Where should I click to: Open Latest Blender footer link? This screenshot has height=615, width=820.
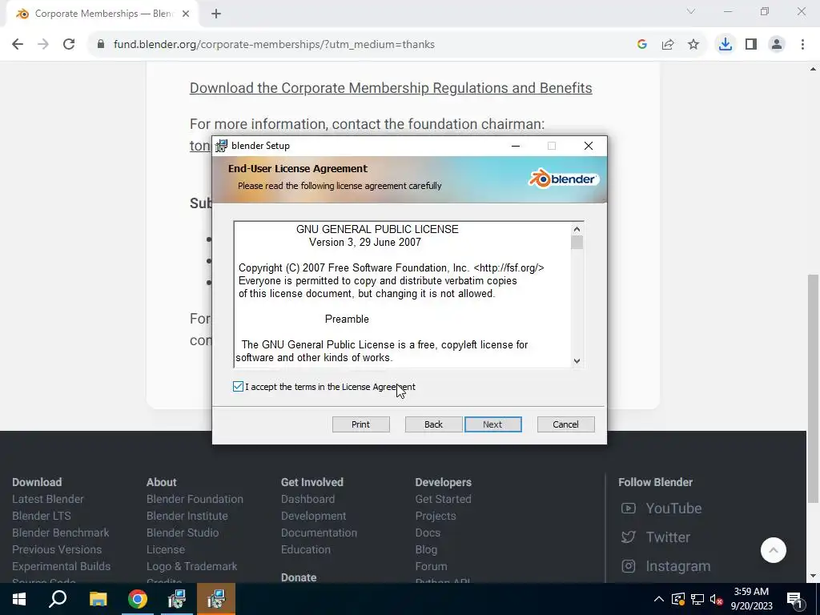point(48,499)
